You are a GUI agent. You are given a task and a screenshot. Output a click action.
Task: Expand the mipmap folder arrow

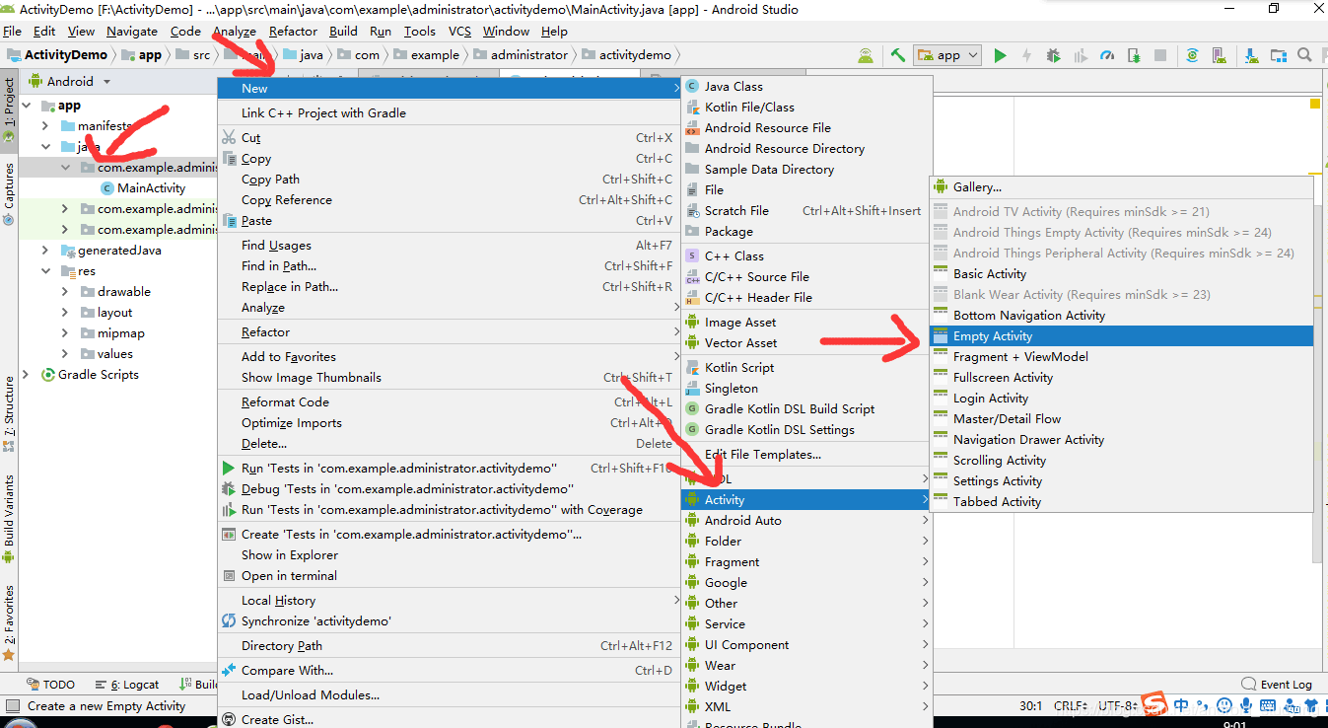(x=65, y=333)
